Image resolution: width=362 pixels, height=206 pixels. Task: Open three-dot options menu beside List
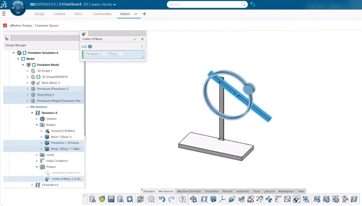tap(142, 47)
